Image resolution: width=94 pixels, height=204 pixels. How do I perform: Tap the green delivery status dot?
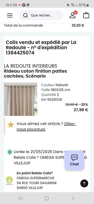tap(10, 152)
